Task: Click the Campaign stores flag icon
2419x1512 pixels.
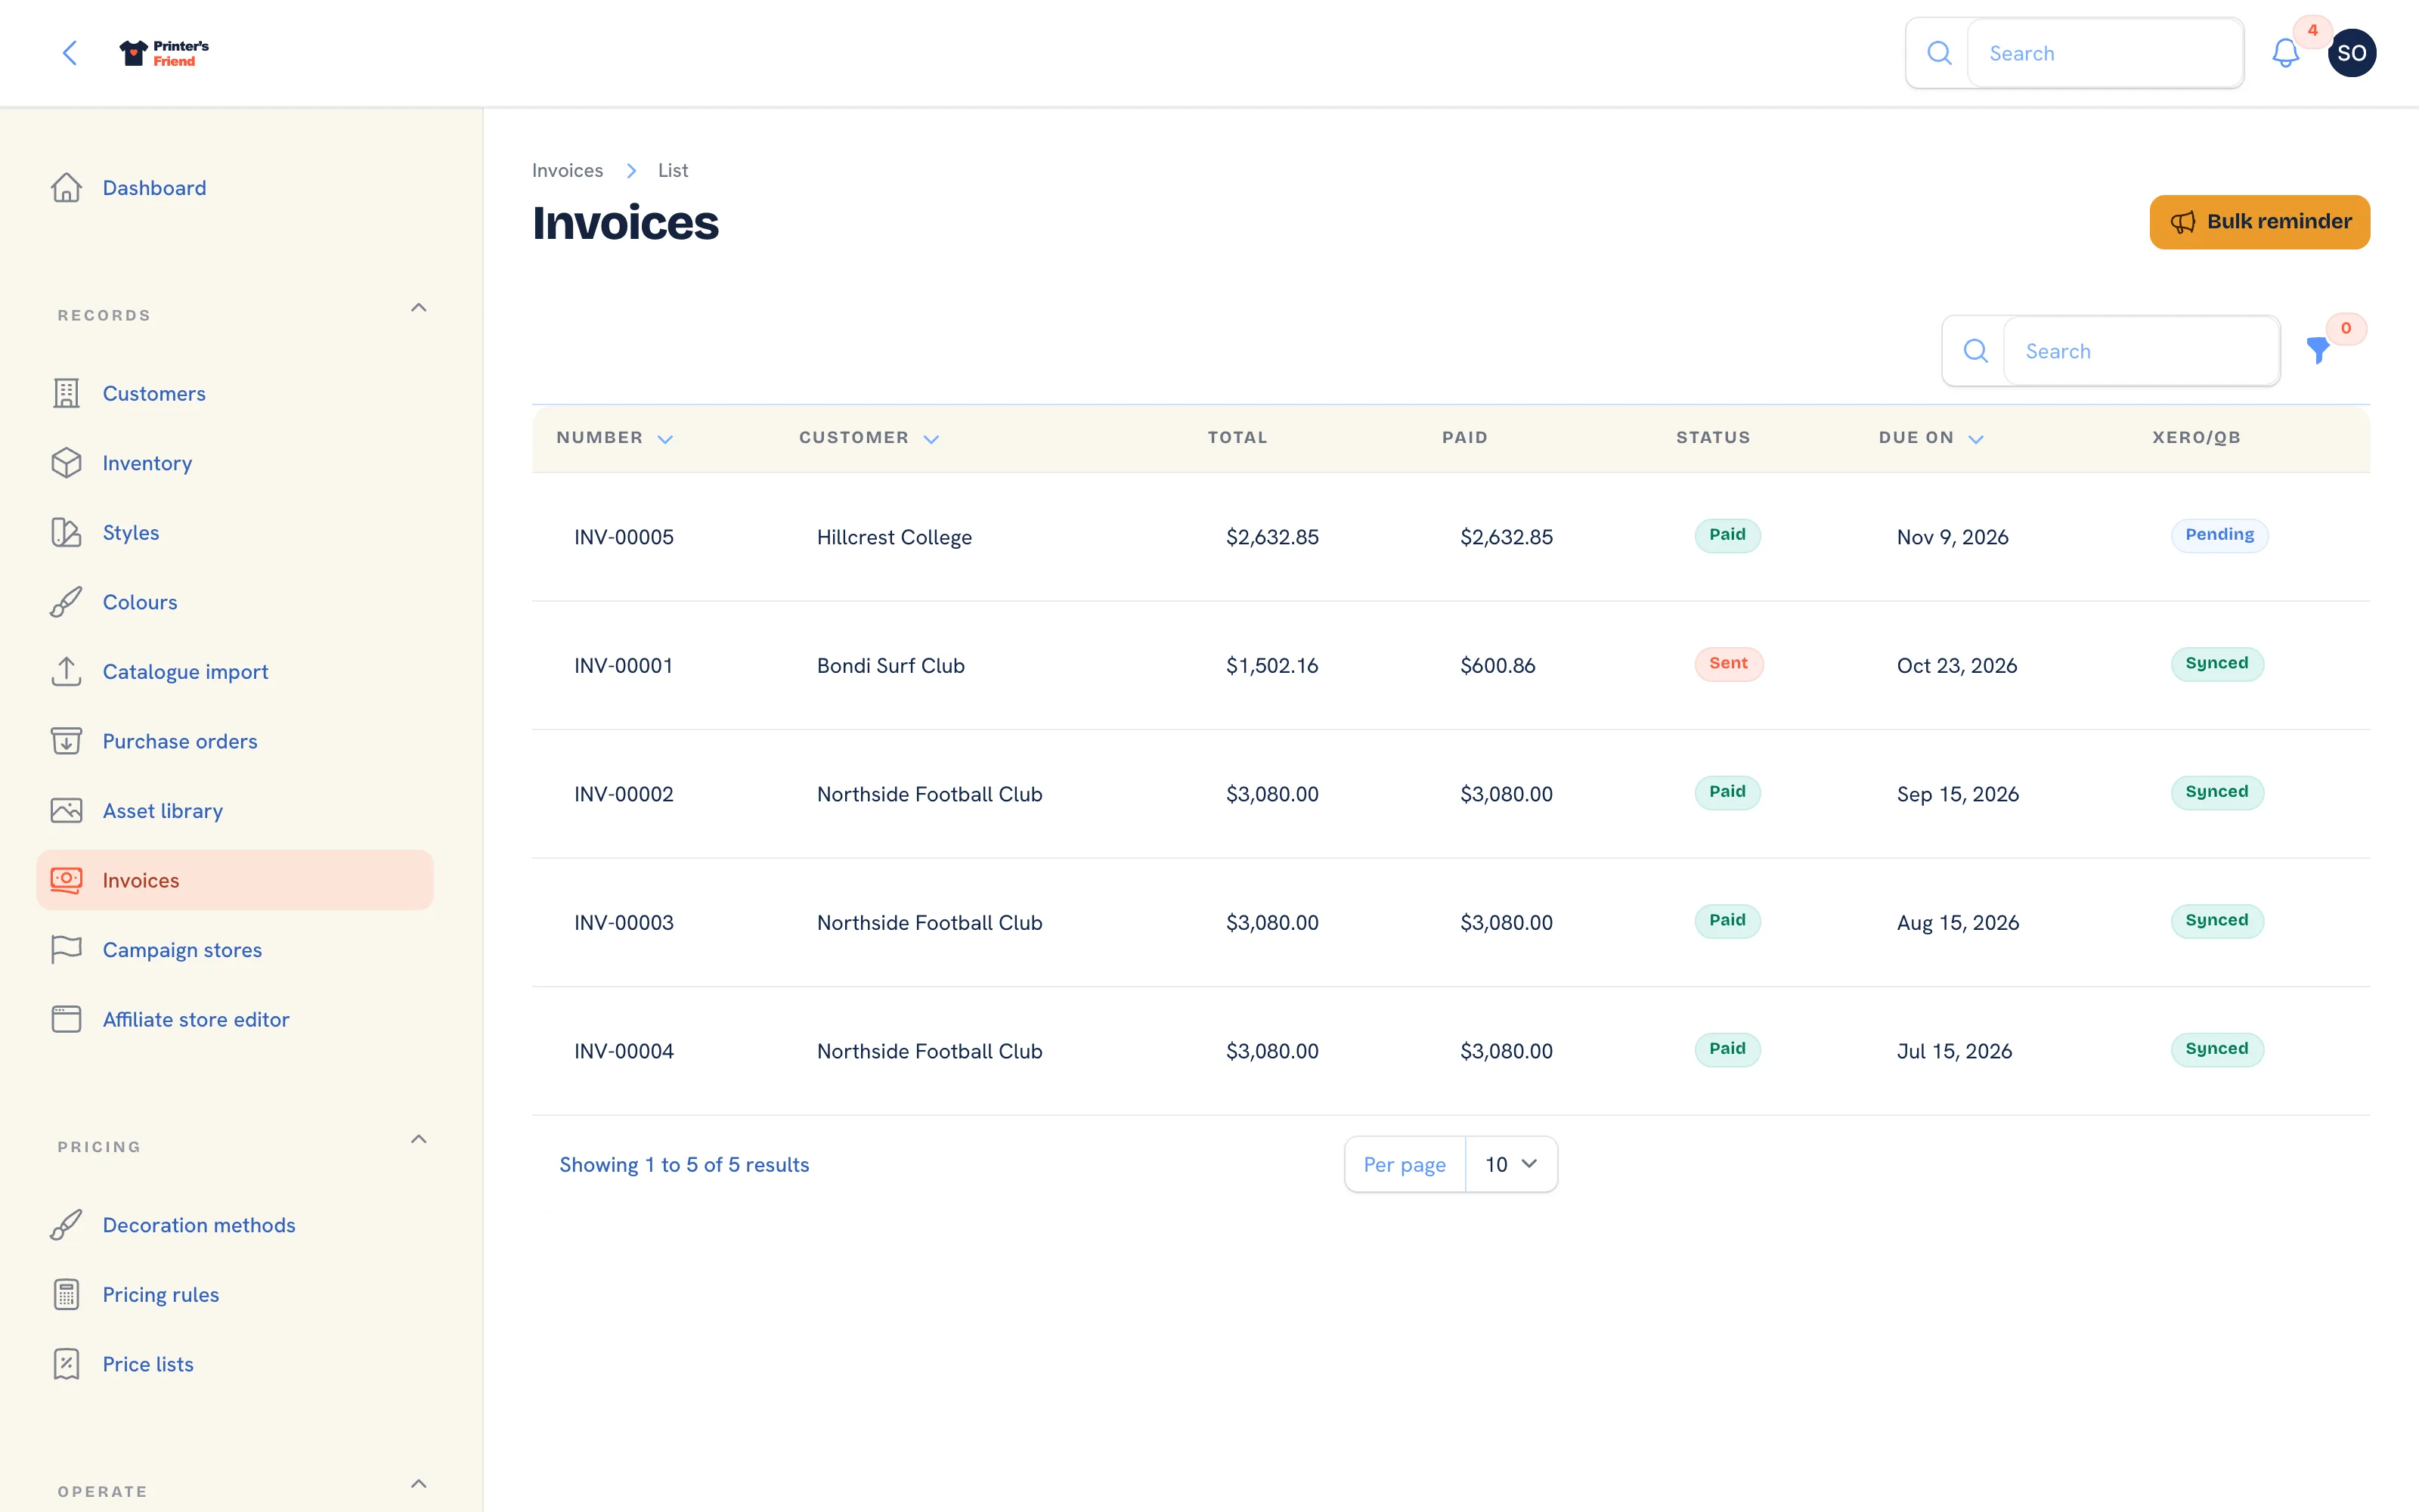Action: (x=67, y=950)
